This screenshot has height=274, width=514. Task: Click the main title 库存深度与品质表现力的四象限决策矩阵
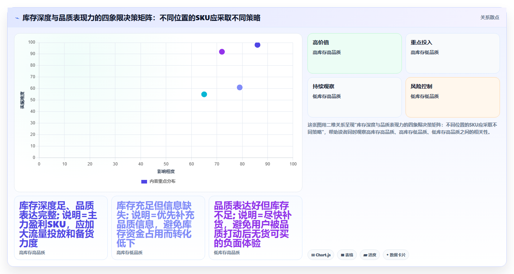pos(141,18)
